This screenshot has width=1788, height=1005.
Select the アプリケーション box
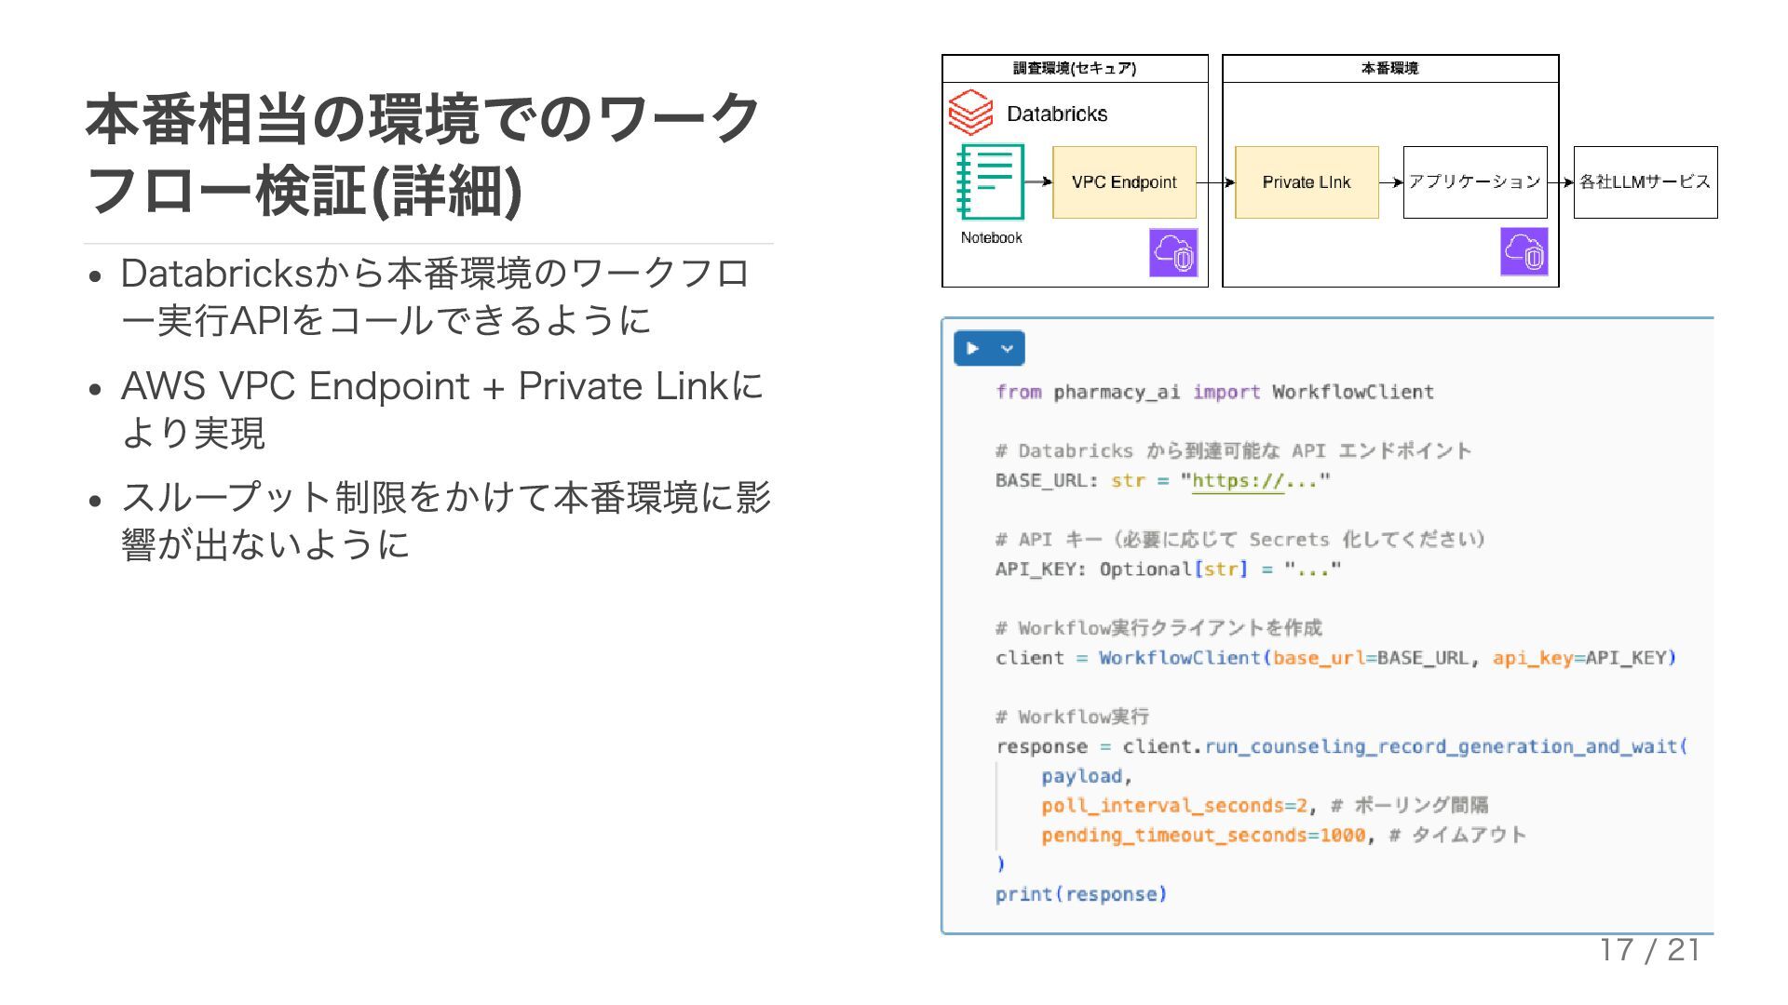[x=1474, y=182]
